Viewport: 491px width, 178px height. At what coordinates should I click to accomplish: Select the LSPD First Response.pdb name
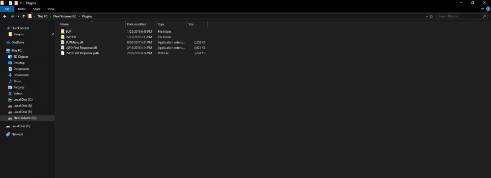point(82,53)
